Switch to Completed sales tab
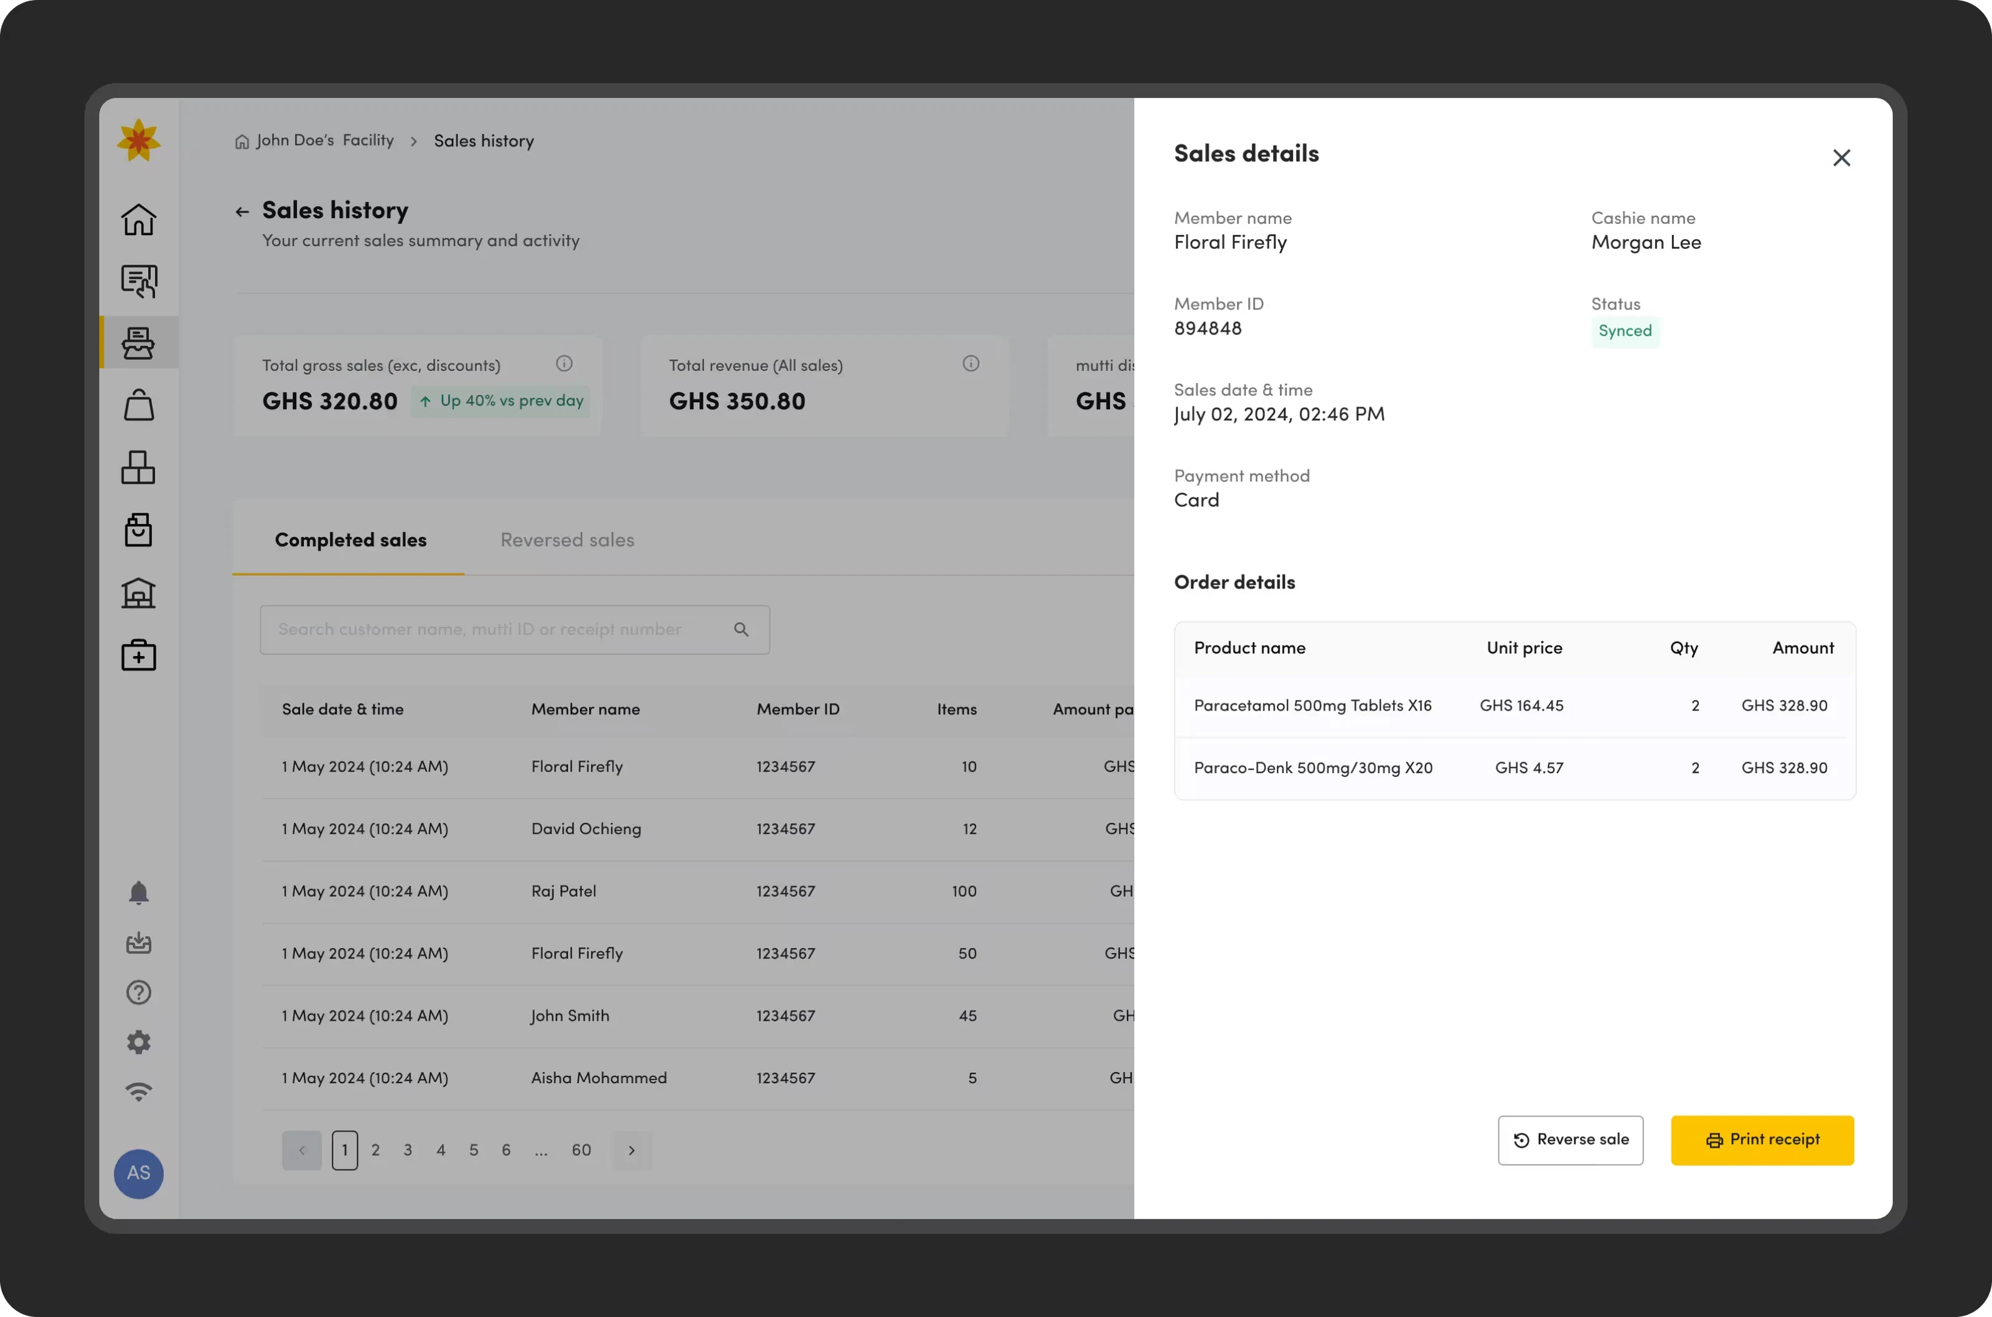1992x1317 pixels. click(x=350, y=540)
